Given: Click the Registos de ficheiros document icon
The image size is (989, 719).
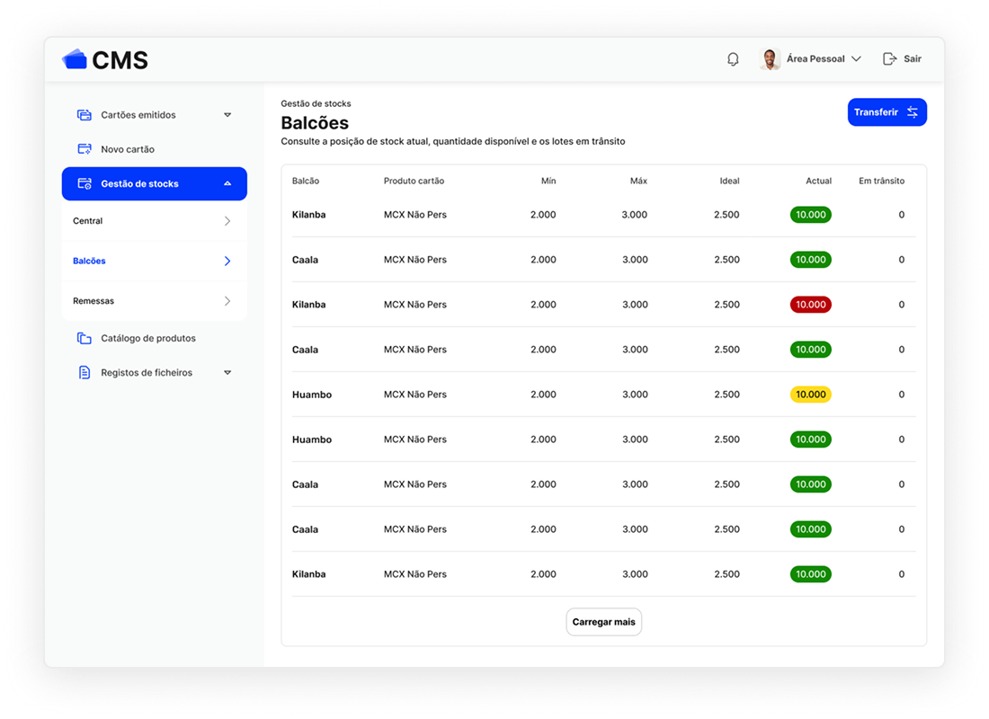Looking at the screenshot, I should coord(85,373).
